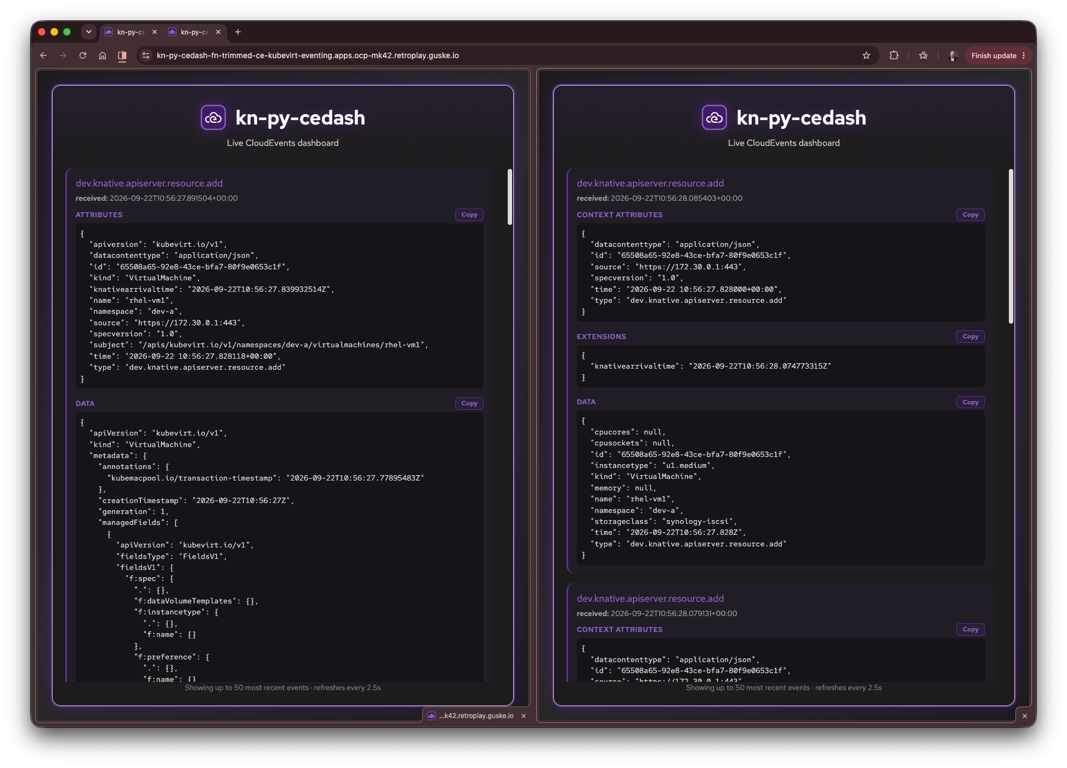Bookmark page with star icon in address bar
The width and height of the screenshot is (1067, 768).
click(x=866, y=55)
